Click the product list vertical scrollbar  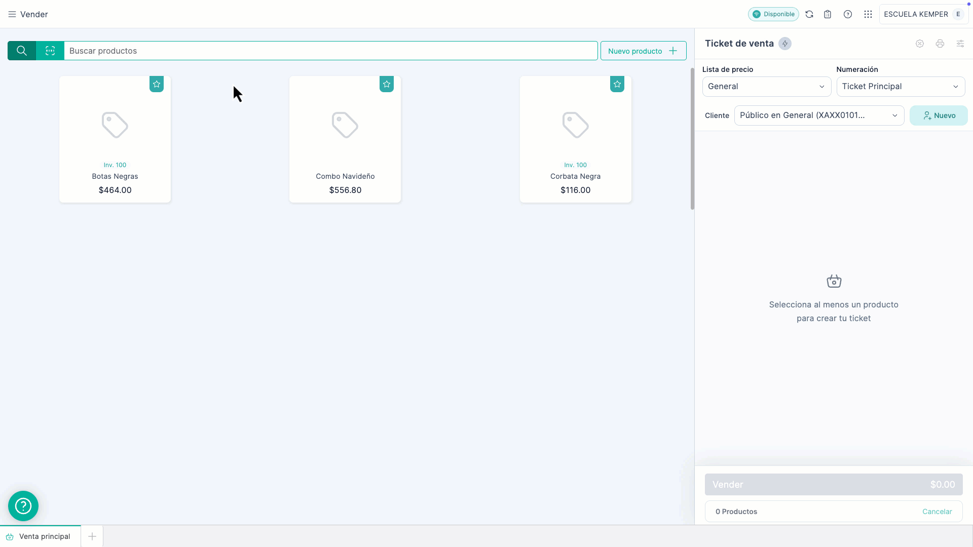[x=692, y=139]
